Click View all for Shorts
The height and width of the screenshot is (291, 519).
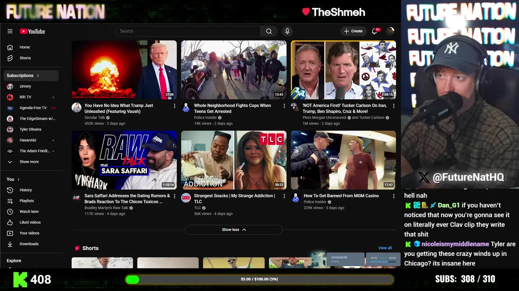point(385,248)
